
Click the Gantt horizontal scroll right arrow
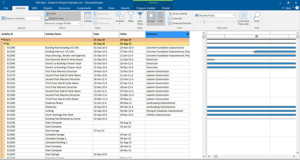pos(294,156)
